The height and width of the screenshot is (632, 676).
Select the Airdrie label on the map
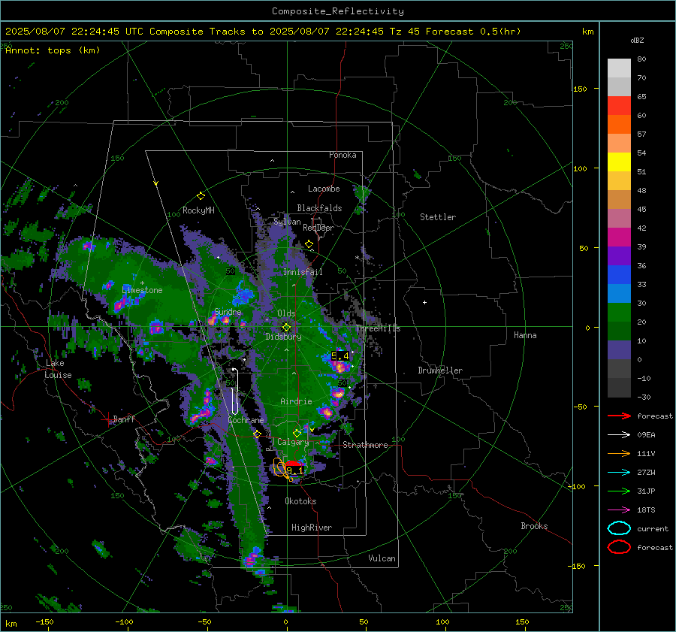296,401
